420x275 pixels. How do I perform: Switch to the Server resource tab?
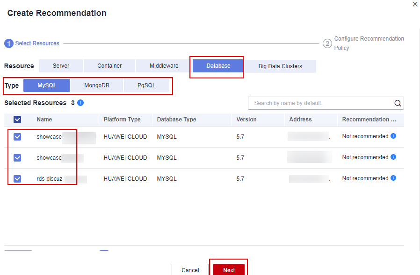[61, 66]
